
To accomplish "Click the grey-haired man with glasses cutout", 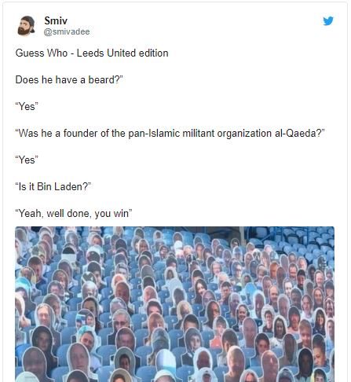I will click(x=120, y=321).
